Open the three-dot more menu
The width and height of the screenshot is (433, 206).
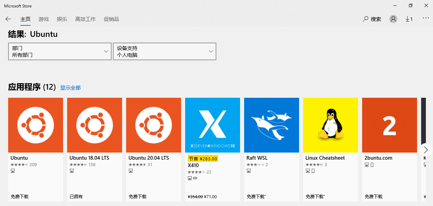point(426,18)
